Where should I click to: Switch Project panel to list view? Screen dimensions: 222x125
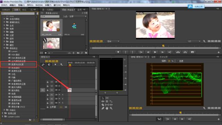(42, 53)
